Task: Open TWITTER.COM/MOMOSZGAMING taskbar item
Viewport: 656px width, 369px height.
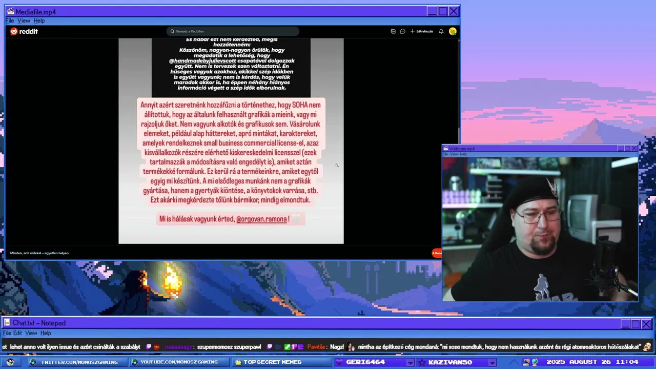Action: coord(77,362)
